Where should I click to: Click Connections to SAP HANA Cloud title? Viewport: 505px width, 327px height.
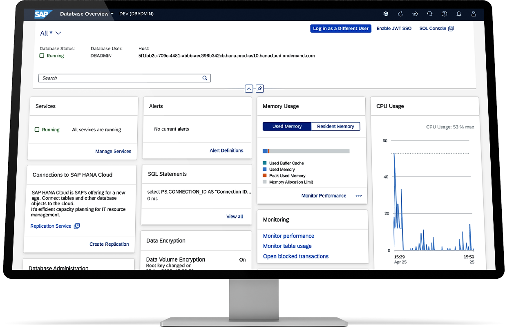(72, 175)
